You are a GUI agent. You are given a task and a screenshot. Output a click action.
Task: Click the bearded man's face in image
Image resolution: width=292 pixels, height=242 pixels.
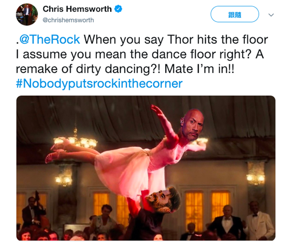[x=164, y=199]
